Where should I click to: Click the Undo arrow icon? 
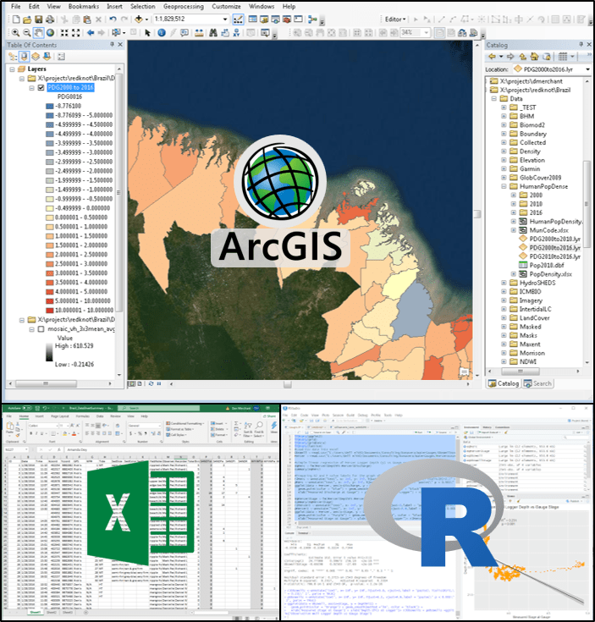click(x=111, y=19)
